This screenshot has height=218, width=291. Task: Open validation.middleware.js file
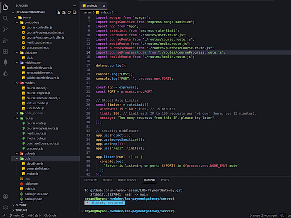pyautogui.click(x=43, y=78)
